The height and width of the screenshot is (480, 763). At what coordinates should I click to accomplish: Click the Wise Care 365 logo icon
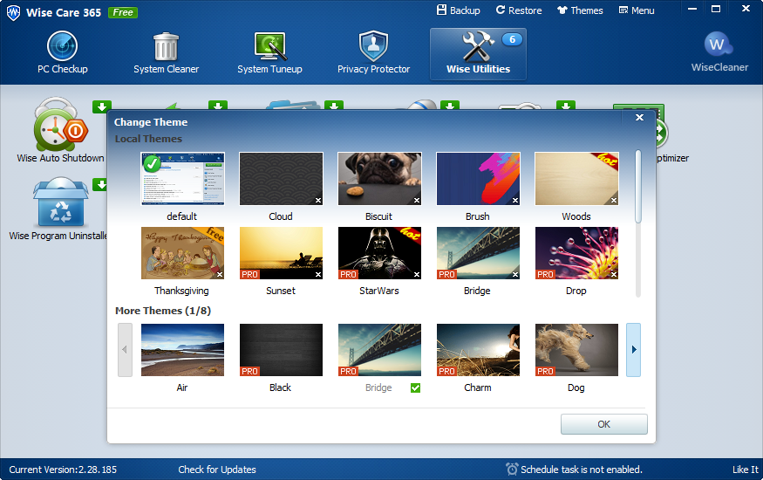[x=13, y=13]
